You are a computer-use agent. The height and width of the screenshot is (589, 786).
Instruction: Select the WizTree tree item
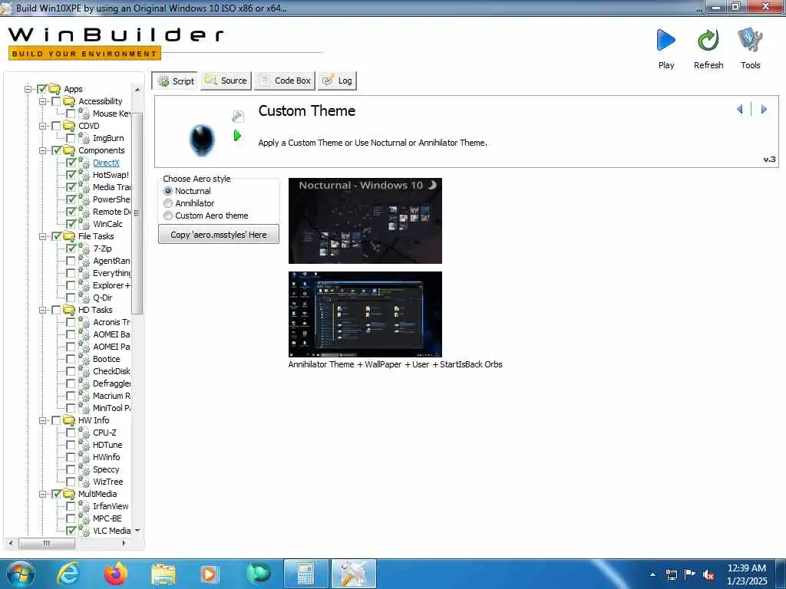click(x=107, y=482)
